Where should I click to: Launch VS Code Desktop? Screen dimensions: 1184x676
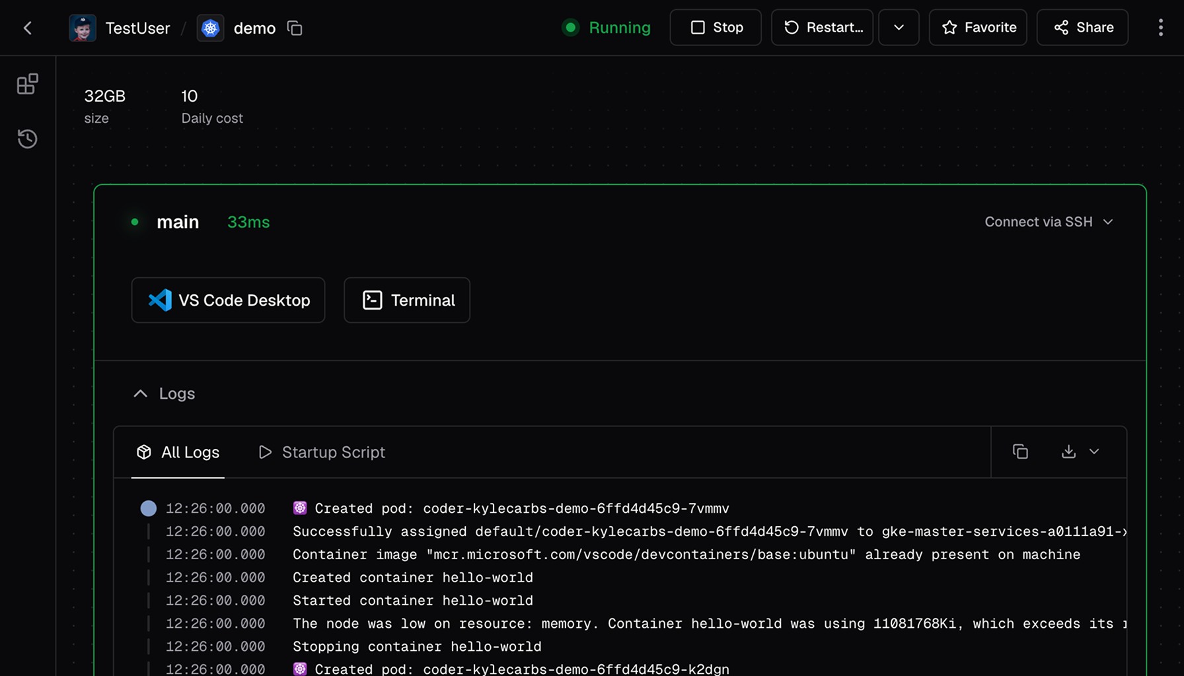click(228, 300)
